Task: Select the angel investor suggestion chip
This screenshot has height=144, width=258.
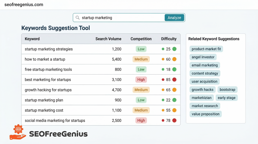Action: 203,57
